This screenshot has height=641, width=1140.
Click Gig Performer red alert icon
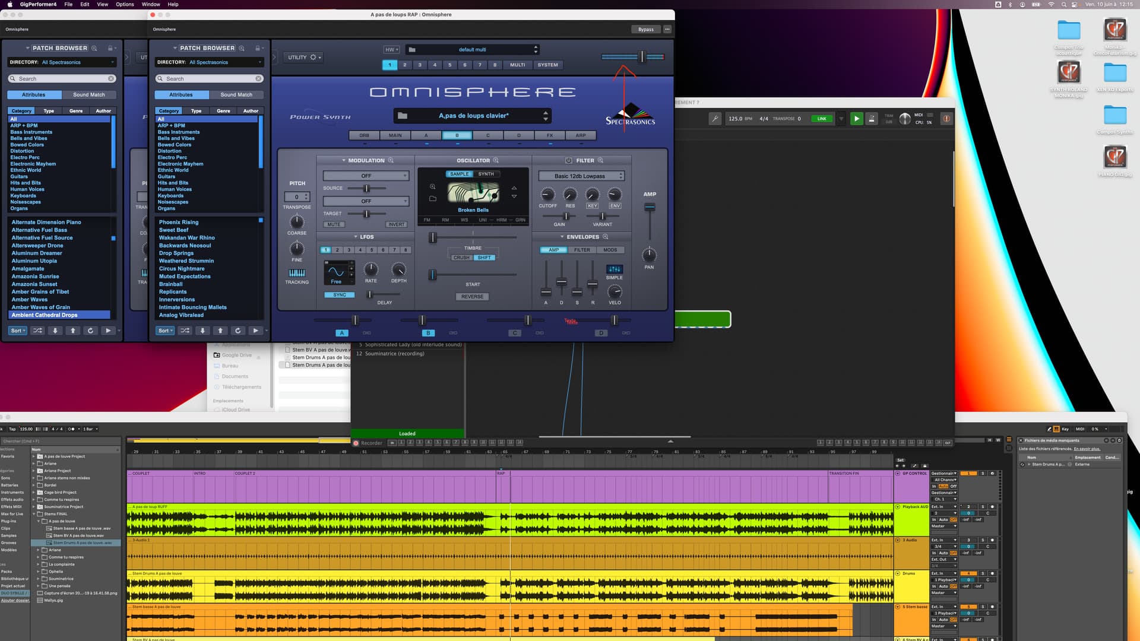click(946, 119)
